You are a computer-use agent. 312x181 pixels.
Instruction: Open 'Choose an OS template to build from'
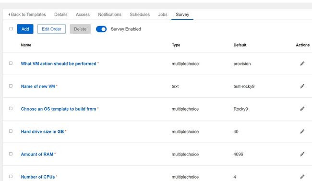pyautogui.click(x=59, y=109)
